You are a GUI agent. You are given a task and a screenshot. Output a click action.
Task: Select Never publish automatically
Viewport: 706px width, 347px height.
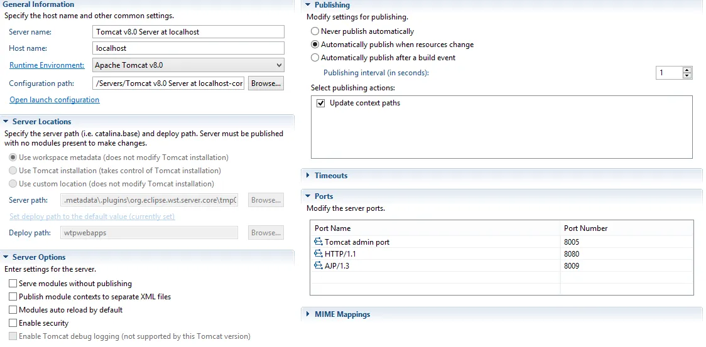point(315,31)
